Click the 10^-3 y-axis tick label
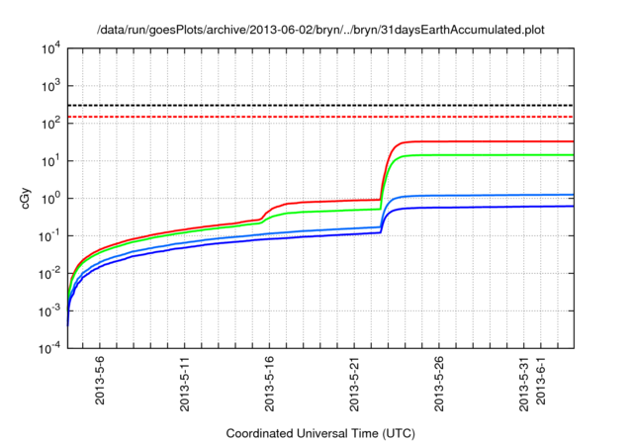 click(x=50, y=310)
